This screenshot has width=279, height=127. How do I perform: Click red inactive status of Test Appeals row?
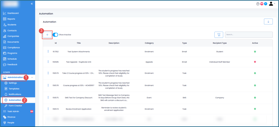[x=255, y=62]
